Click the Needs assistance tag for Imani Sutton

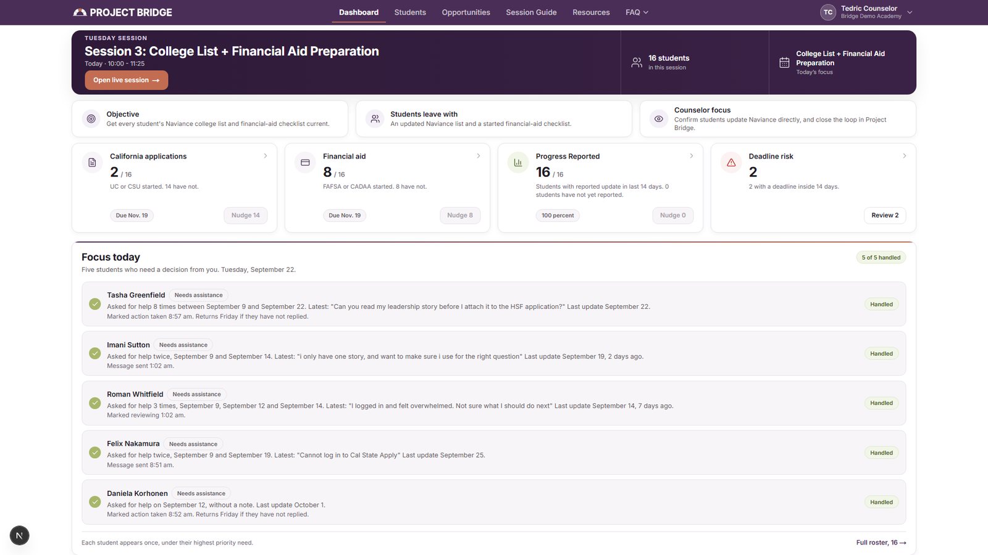coord(183,345)
